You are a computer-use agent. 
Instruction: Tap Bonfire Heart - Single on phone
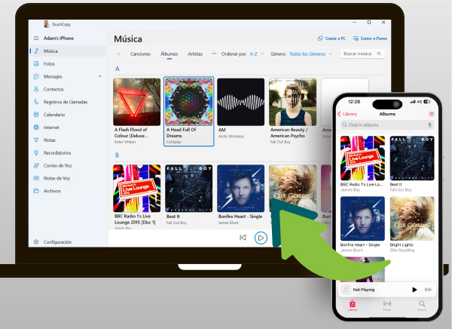[x=362, y=224]
